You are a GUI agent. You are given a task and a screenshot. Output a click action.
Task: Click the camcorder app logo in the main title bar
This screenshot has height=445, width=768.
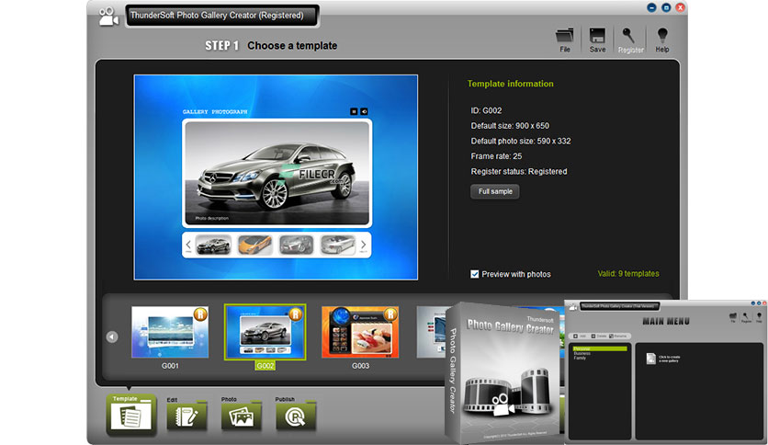tap(108, 17)
